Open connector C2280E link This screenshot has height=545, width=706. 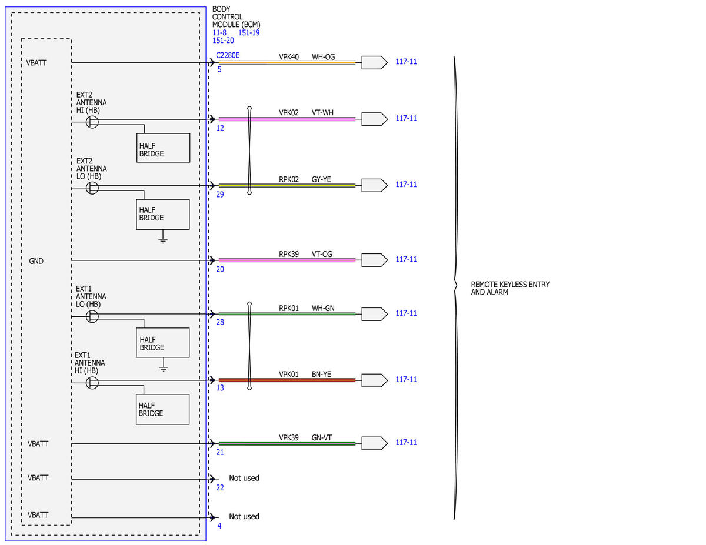(228, 56)
